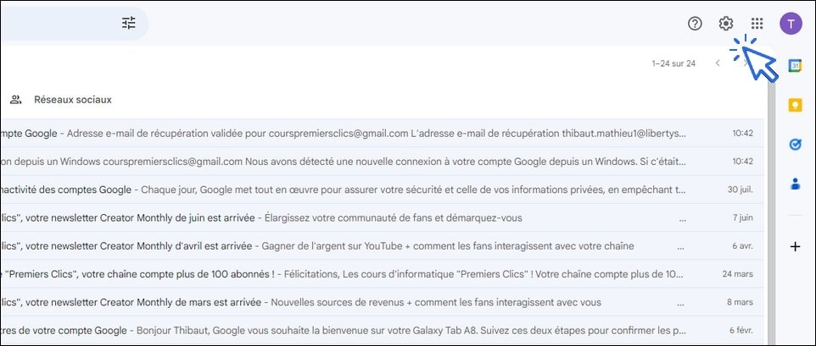Image resolution: width=816 pixels, height=346 pixels.
Task: Open the recovery email validated message
Action: tap(382, 134)
